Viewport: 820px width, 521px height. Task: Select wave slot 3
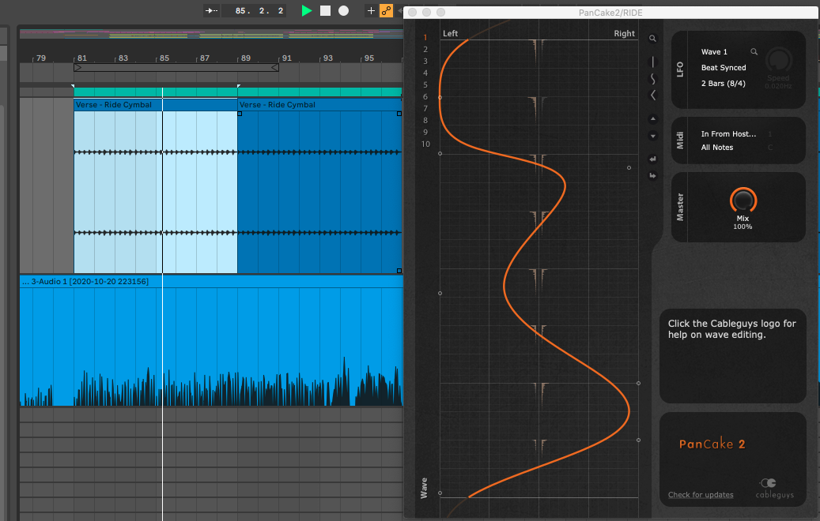point(425,61)
